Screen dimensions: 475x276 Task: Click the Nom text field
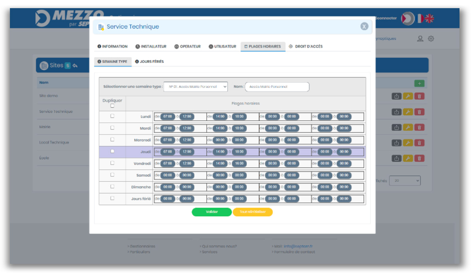pyautogui.click(x=277, y=87)
